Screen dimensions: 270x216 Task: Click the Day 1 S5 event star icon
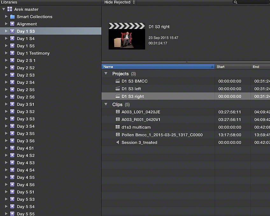(12, 46)
